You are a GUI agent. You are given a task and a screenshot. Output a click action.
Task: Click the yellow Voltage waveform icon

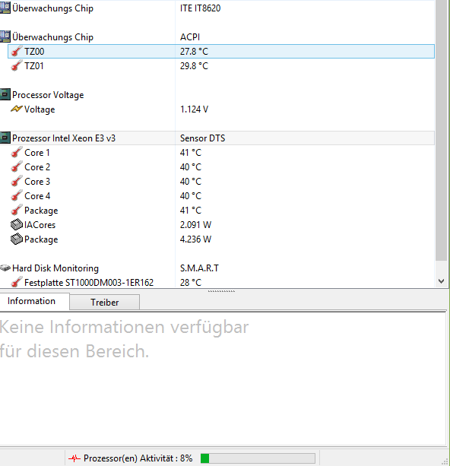click(x=17, y=109)
